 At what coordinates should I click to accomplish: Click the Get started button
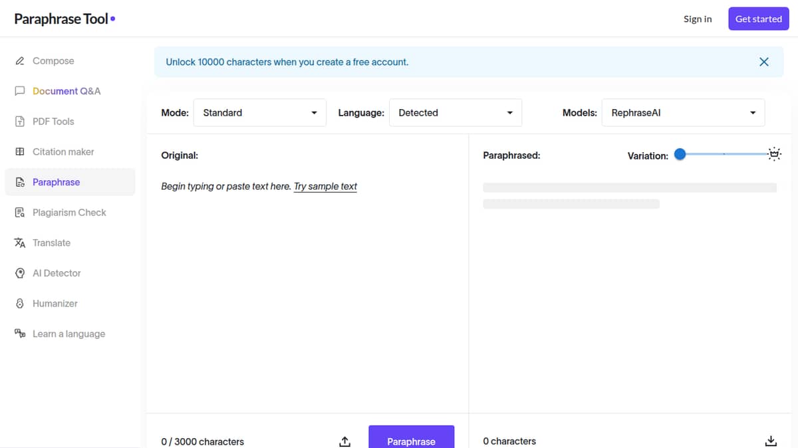point(759,19)
